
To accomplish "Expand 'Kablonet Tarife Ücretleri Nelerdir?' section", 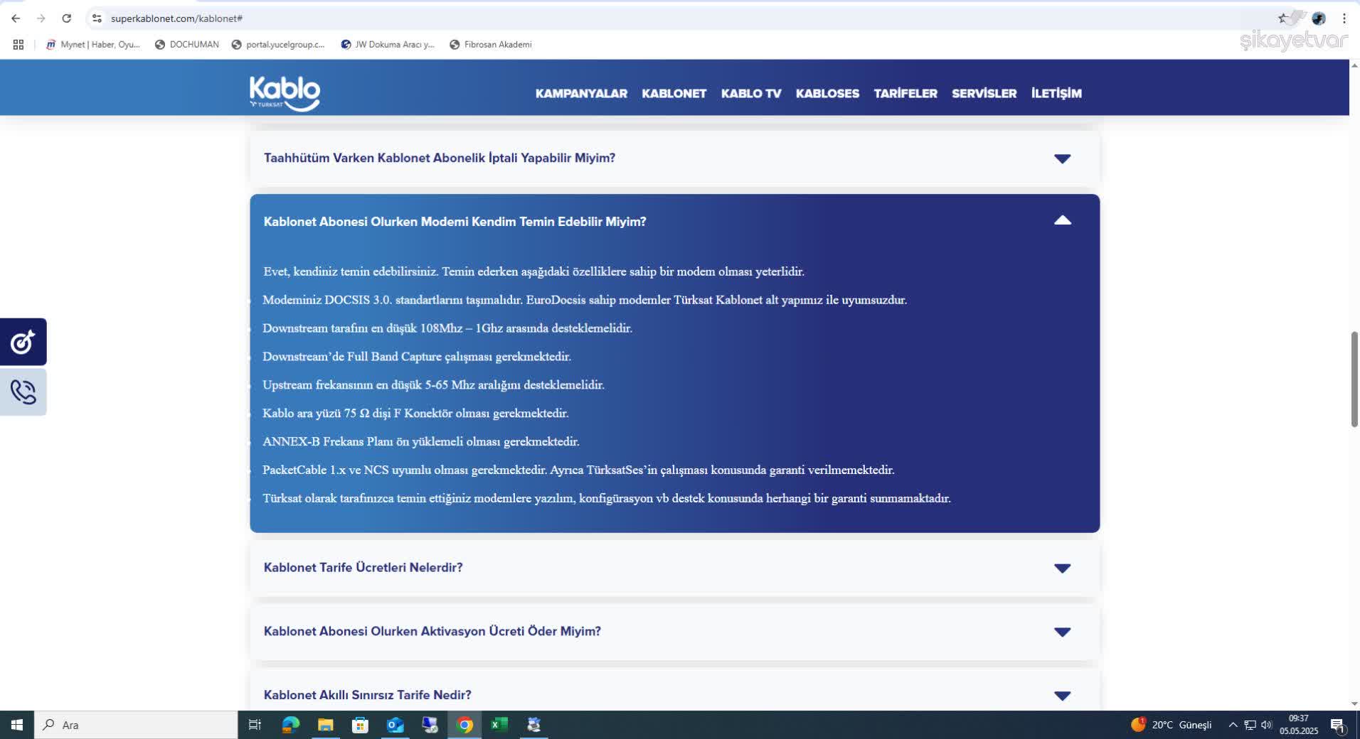I will pyautogui.click(x=1062, y=567).
